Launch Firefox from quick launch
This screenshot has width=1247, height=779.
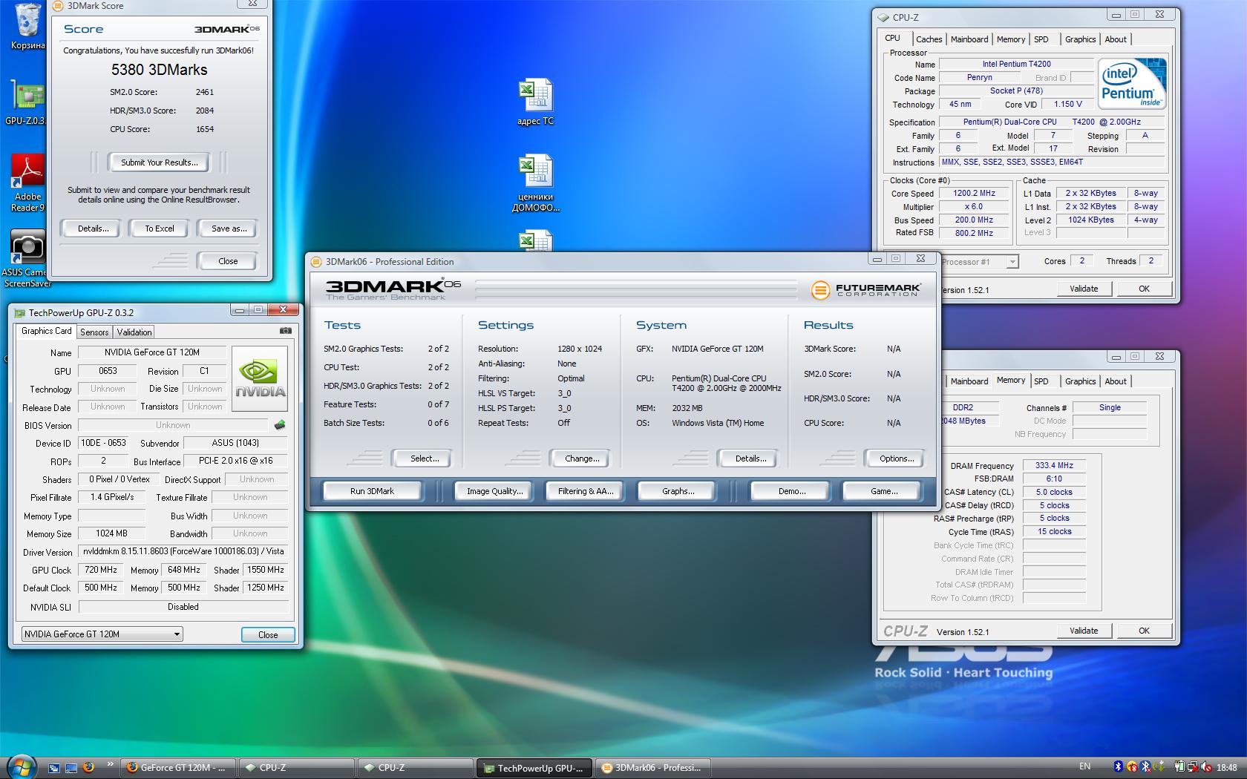point(88,767)
